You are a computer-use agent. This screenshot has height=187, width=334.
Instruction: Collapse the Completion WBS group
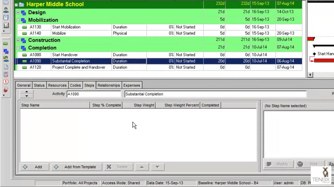(18, 48)
